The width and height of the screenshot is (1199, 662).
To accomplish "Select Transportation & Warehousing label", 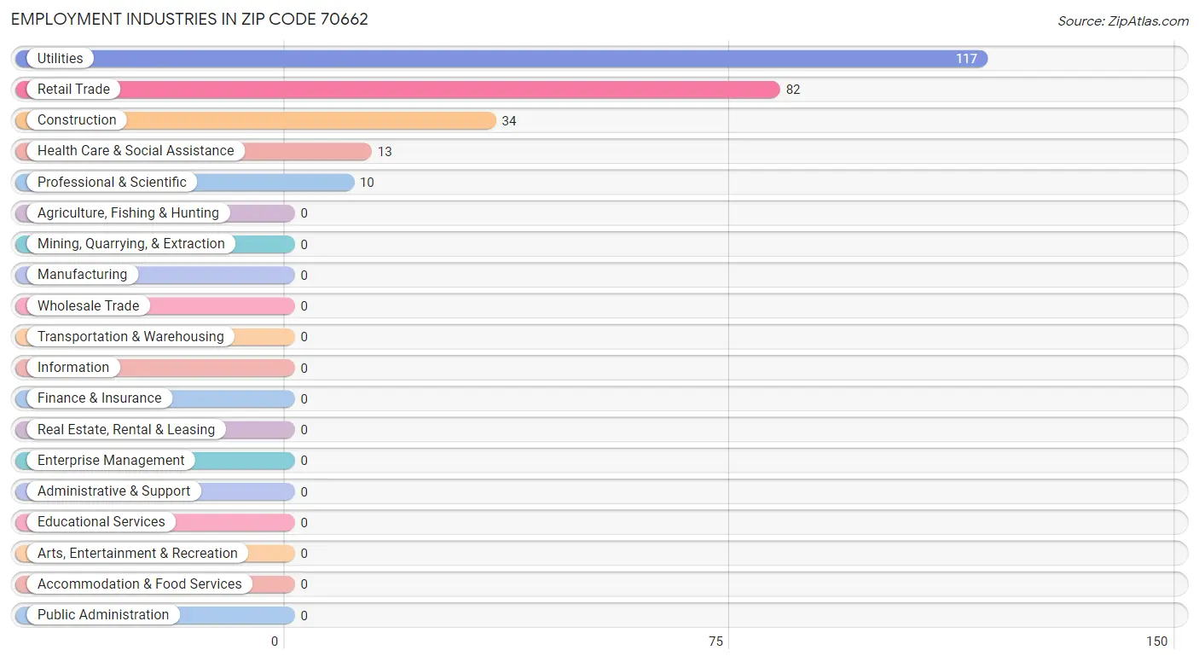I will click(130, 336).
